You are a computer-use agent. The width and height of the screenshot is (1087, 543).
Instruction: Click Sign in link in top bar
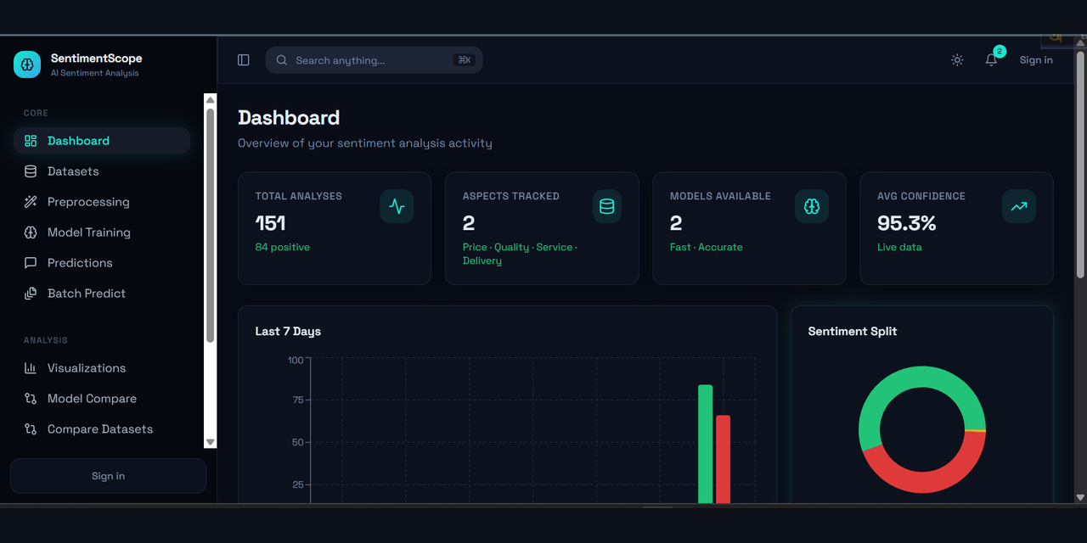coord(1036,60)
